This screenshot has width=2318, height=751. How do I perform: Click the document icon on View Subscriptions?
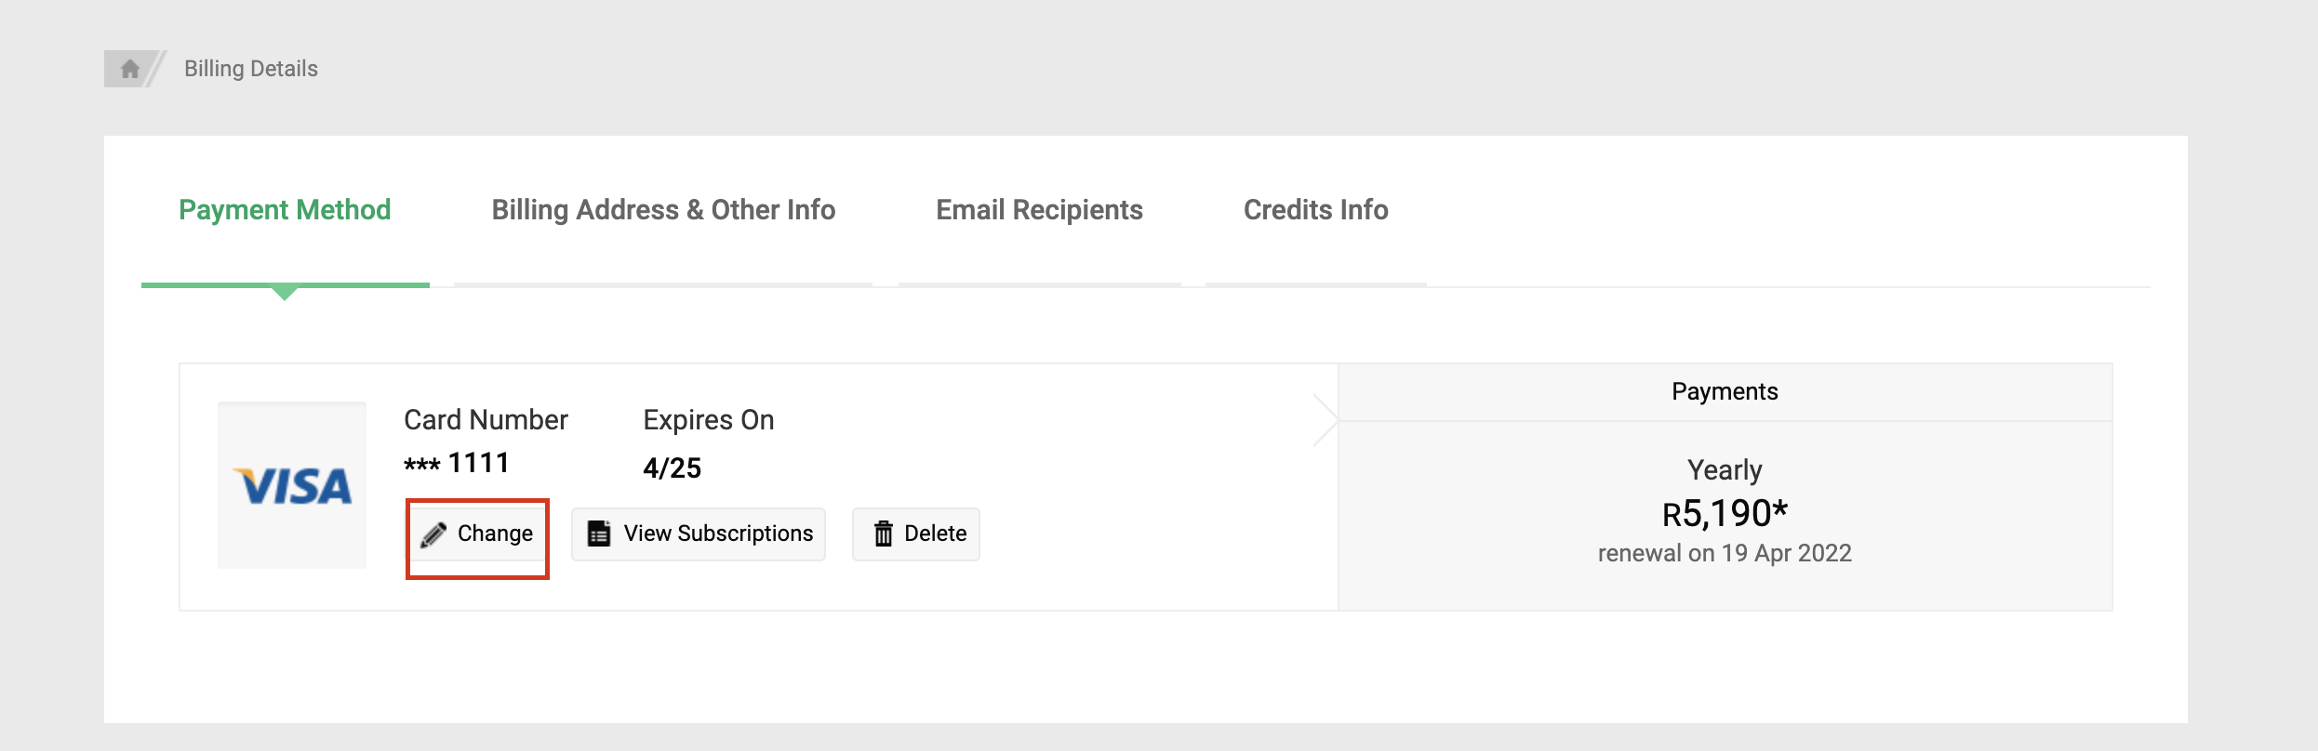pos(599,534)
